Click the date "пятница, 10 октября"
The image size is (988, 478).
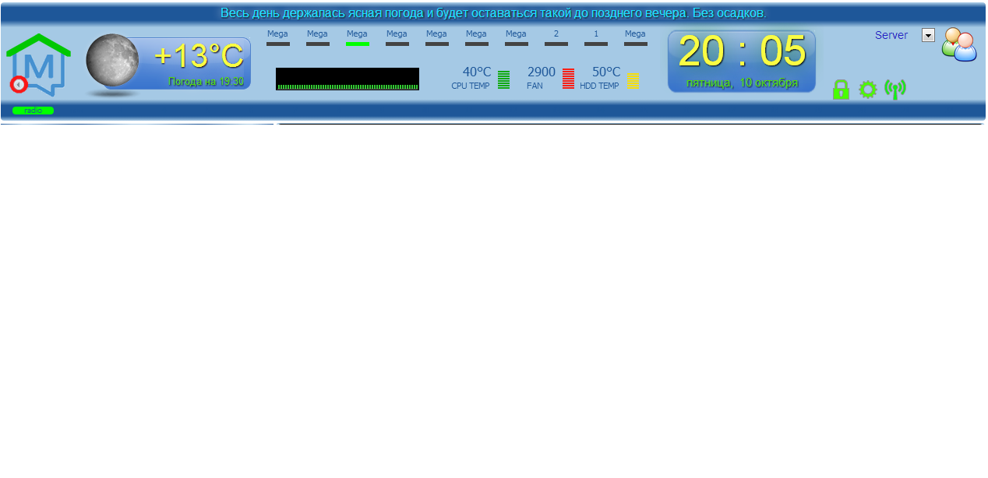[x=742, y=83]
